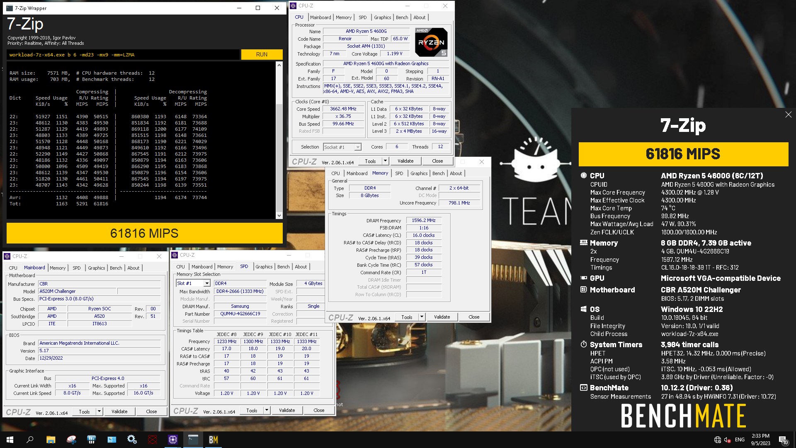
Task: Switch to CPU-Z purple chip taskbar icon
Action: pyautogui.click(x=173, y=440)
